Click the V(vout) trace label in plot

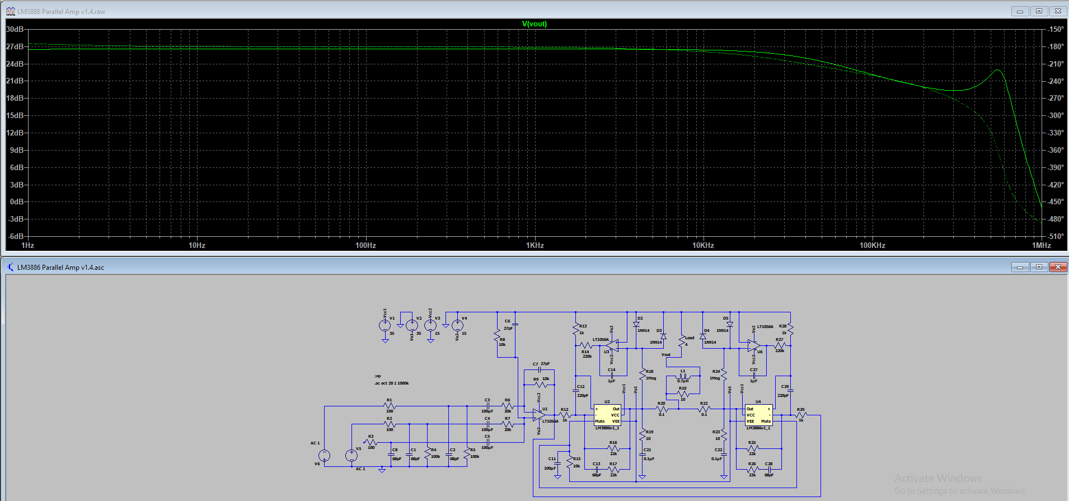coord(534,24)
